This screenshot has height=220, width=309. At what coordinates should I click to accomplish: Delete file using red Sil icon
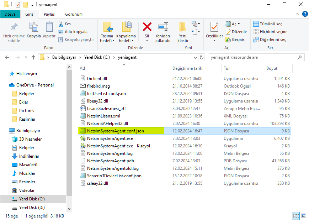point(147,27)
